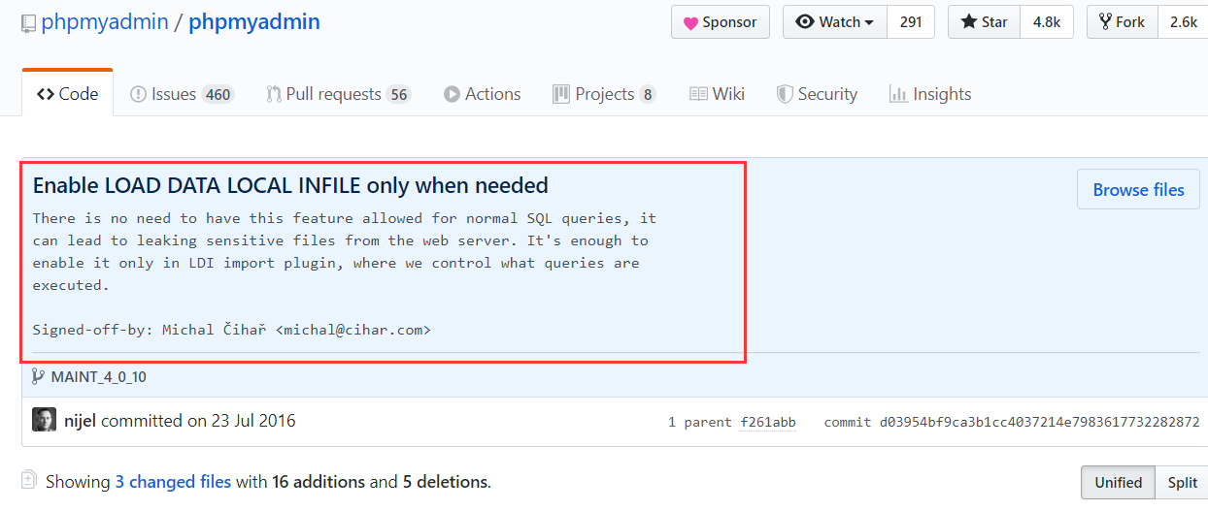Click the Projects count badge 8
This screenshot has height=511, width=1208.
648,94
